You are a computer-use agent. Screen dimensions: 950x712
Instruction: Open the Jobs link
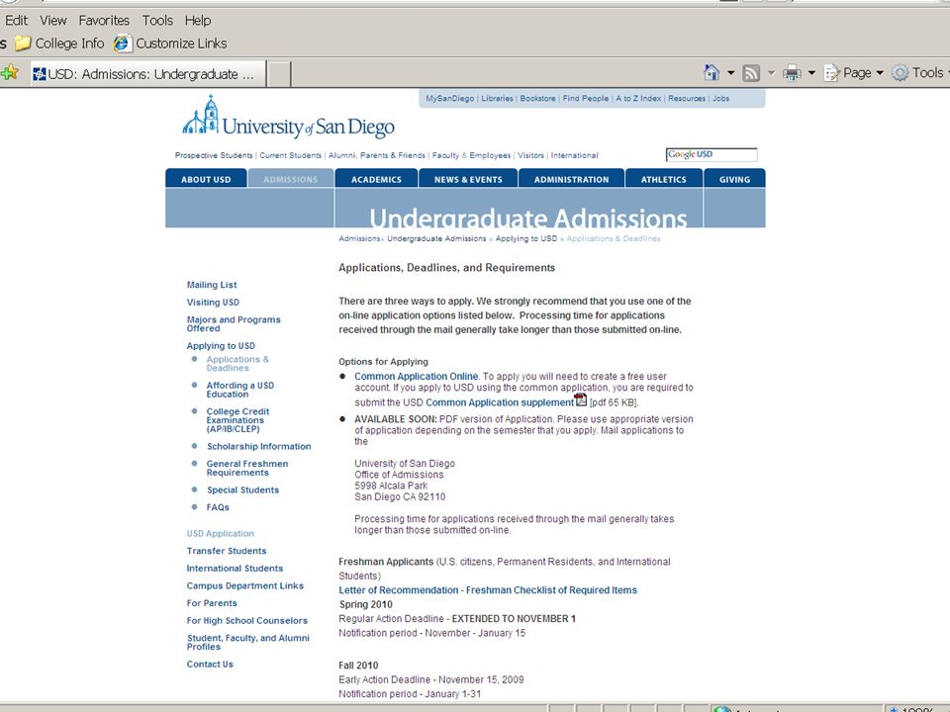click(721, 98)
